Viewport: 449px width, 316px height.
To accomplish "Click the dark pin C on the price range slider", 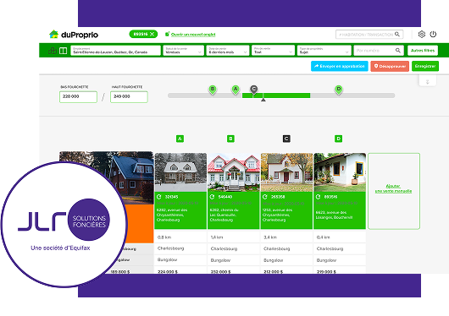I will [x=253, y=90].
